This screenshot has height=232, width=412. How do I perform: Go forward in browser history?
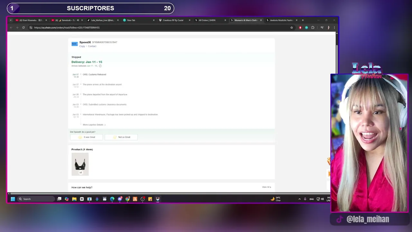click(x=17, y=28)
